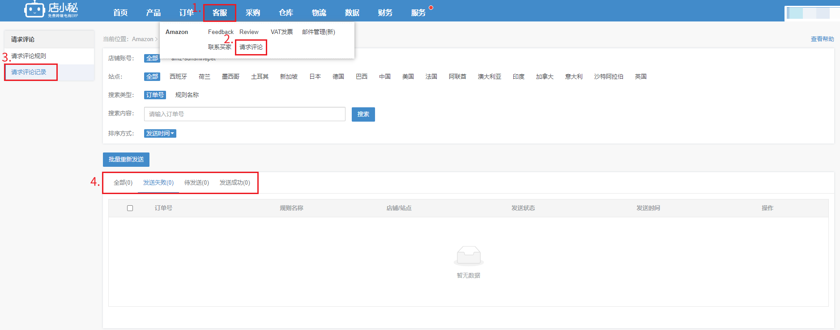This screenshot has height=330, width=840.
Task: Switch to the 发送成功(0) tab
Action: point(235,182)
